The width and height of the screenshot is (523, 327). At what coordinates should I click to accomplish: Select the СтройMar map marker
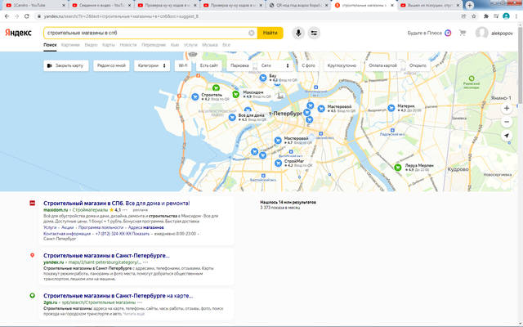point(278,163)
